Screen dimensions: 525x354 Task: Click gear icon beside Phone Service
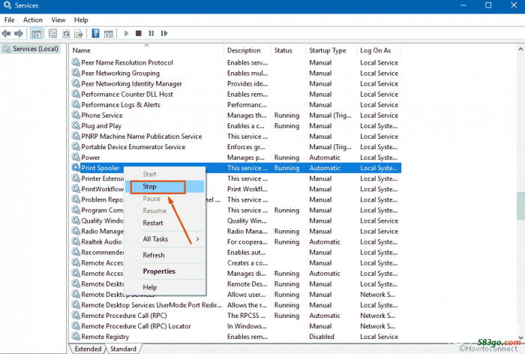click(76, 115)
